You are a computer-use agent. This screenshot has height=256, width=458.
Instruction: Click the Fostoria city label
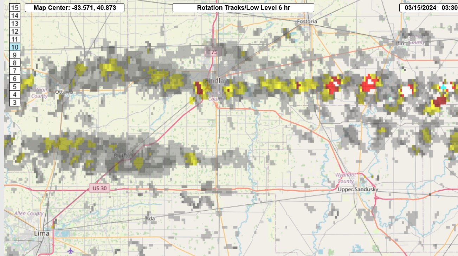pos(307,21)
